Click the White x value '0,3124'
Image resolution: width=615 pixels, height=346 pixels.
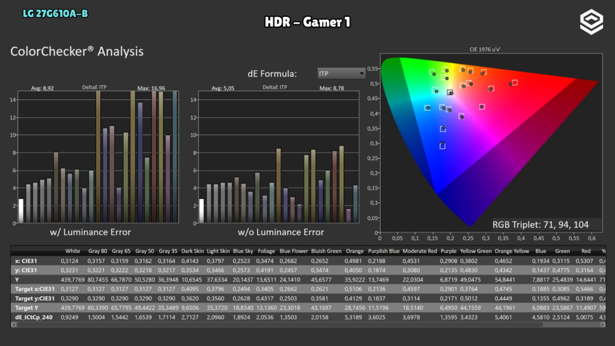[x=70, y=261]
